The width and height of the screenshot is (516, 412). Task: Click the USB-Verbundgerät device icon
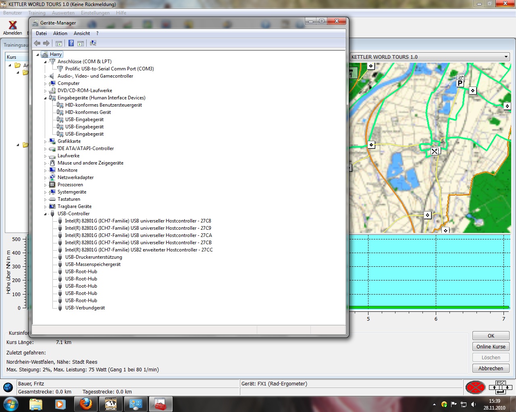point(60,308)
